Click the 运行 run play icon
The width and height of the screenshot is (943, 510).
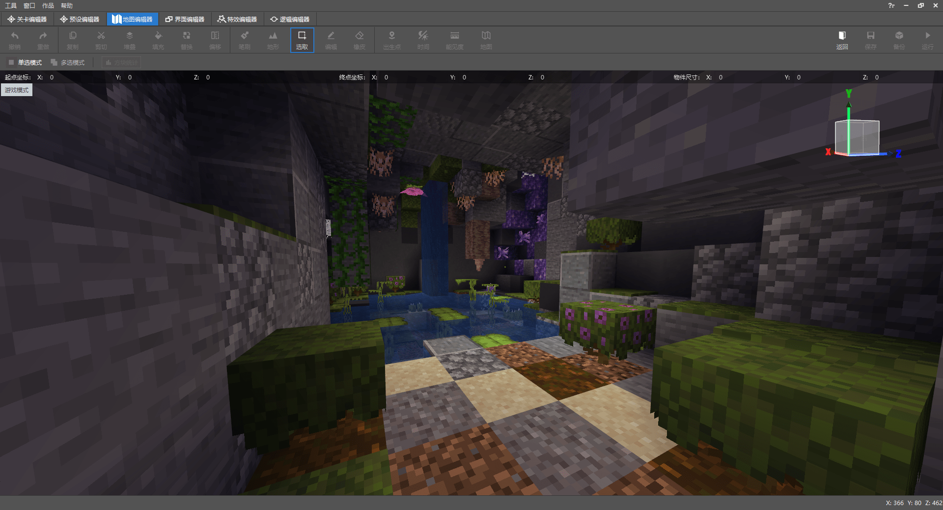928,40
